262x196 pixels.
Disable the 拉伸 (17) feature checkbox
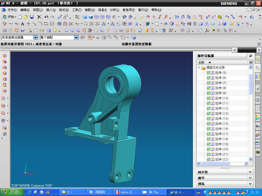point(208,134)
